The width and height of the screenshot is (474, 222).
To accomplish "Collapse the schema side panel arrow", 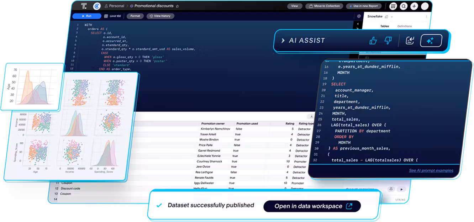I will [x=358, y=24].
